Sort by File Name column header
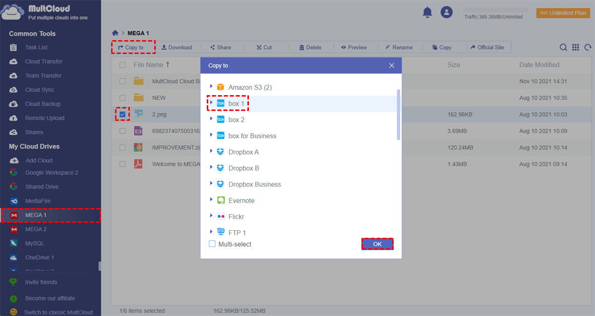Viewport: 595px width, 316px height. pos(152,65)
